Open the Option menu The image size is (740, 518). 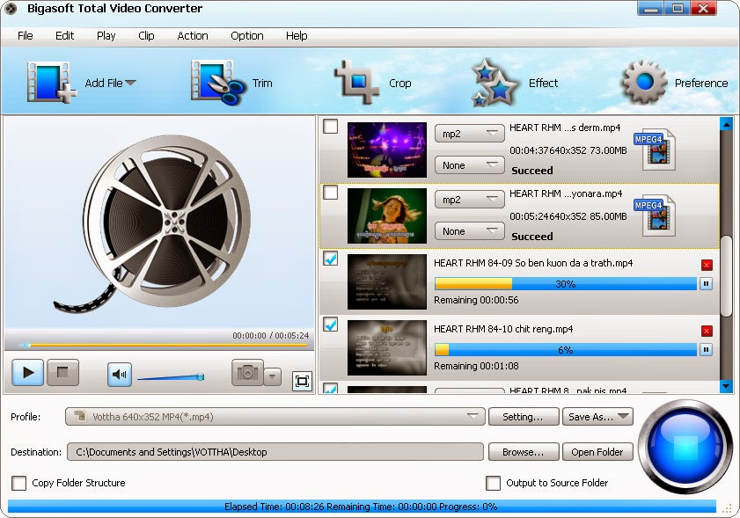(x=247, y=35)
